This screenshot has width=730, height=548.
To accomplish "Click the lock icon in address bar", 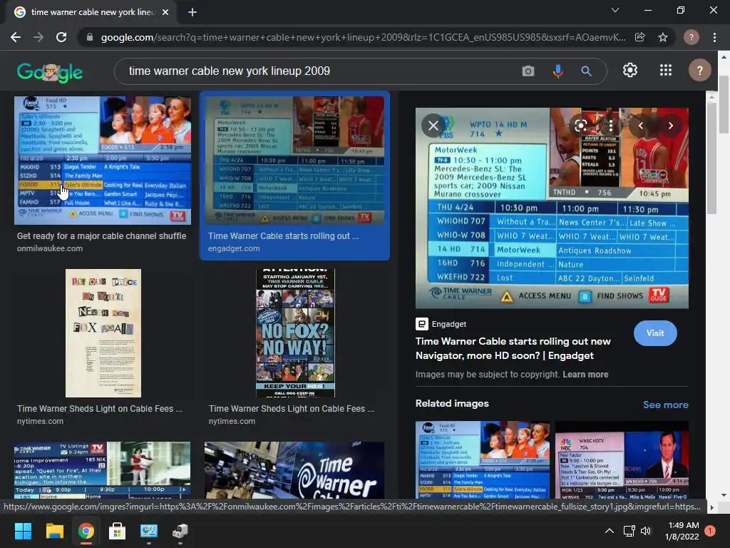I will point(90,37).
